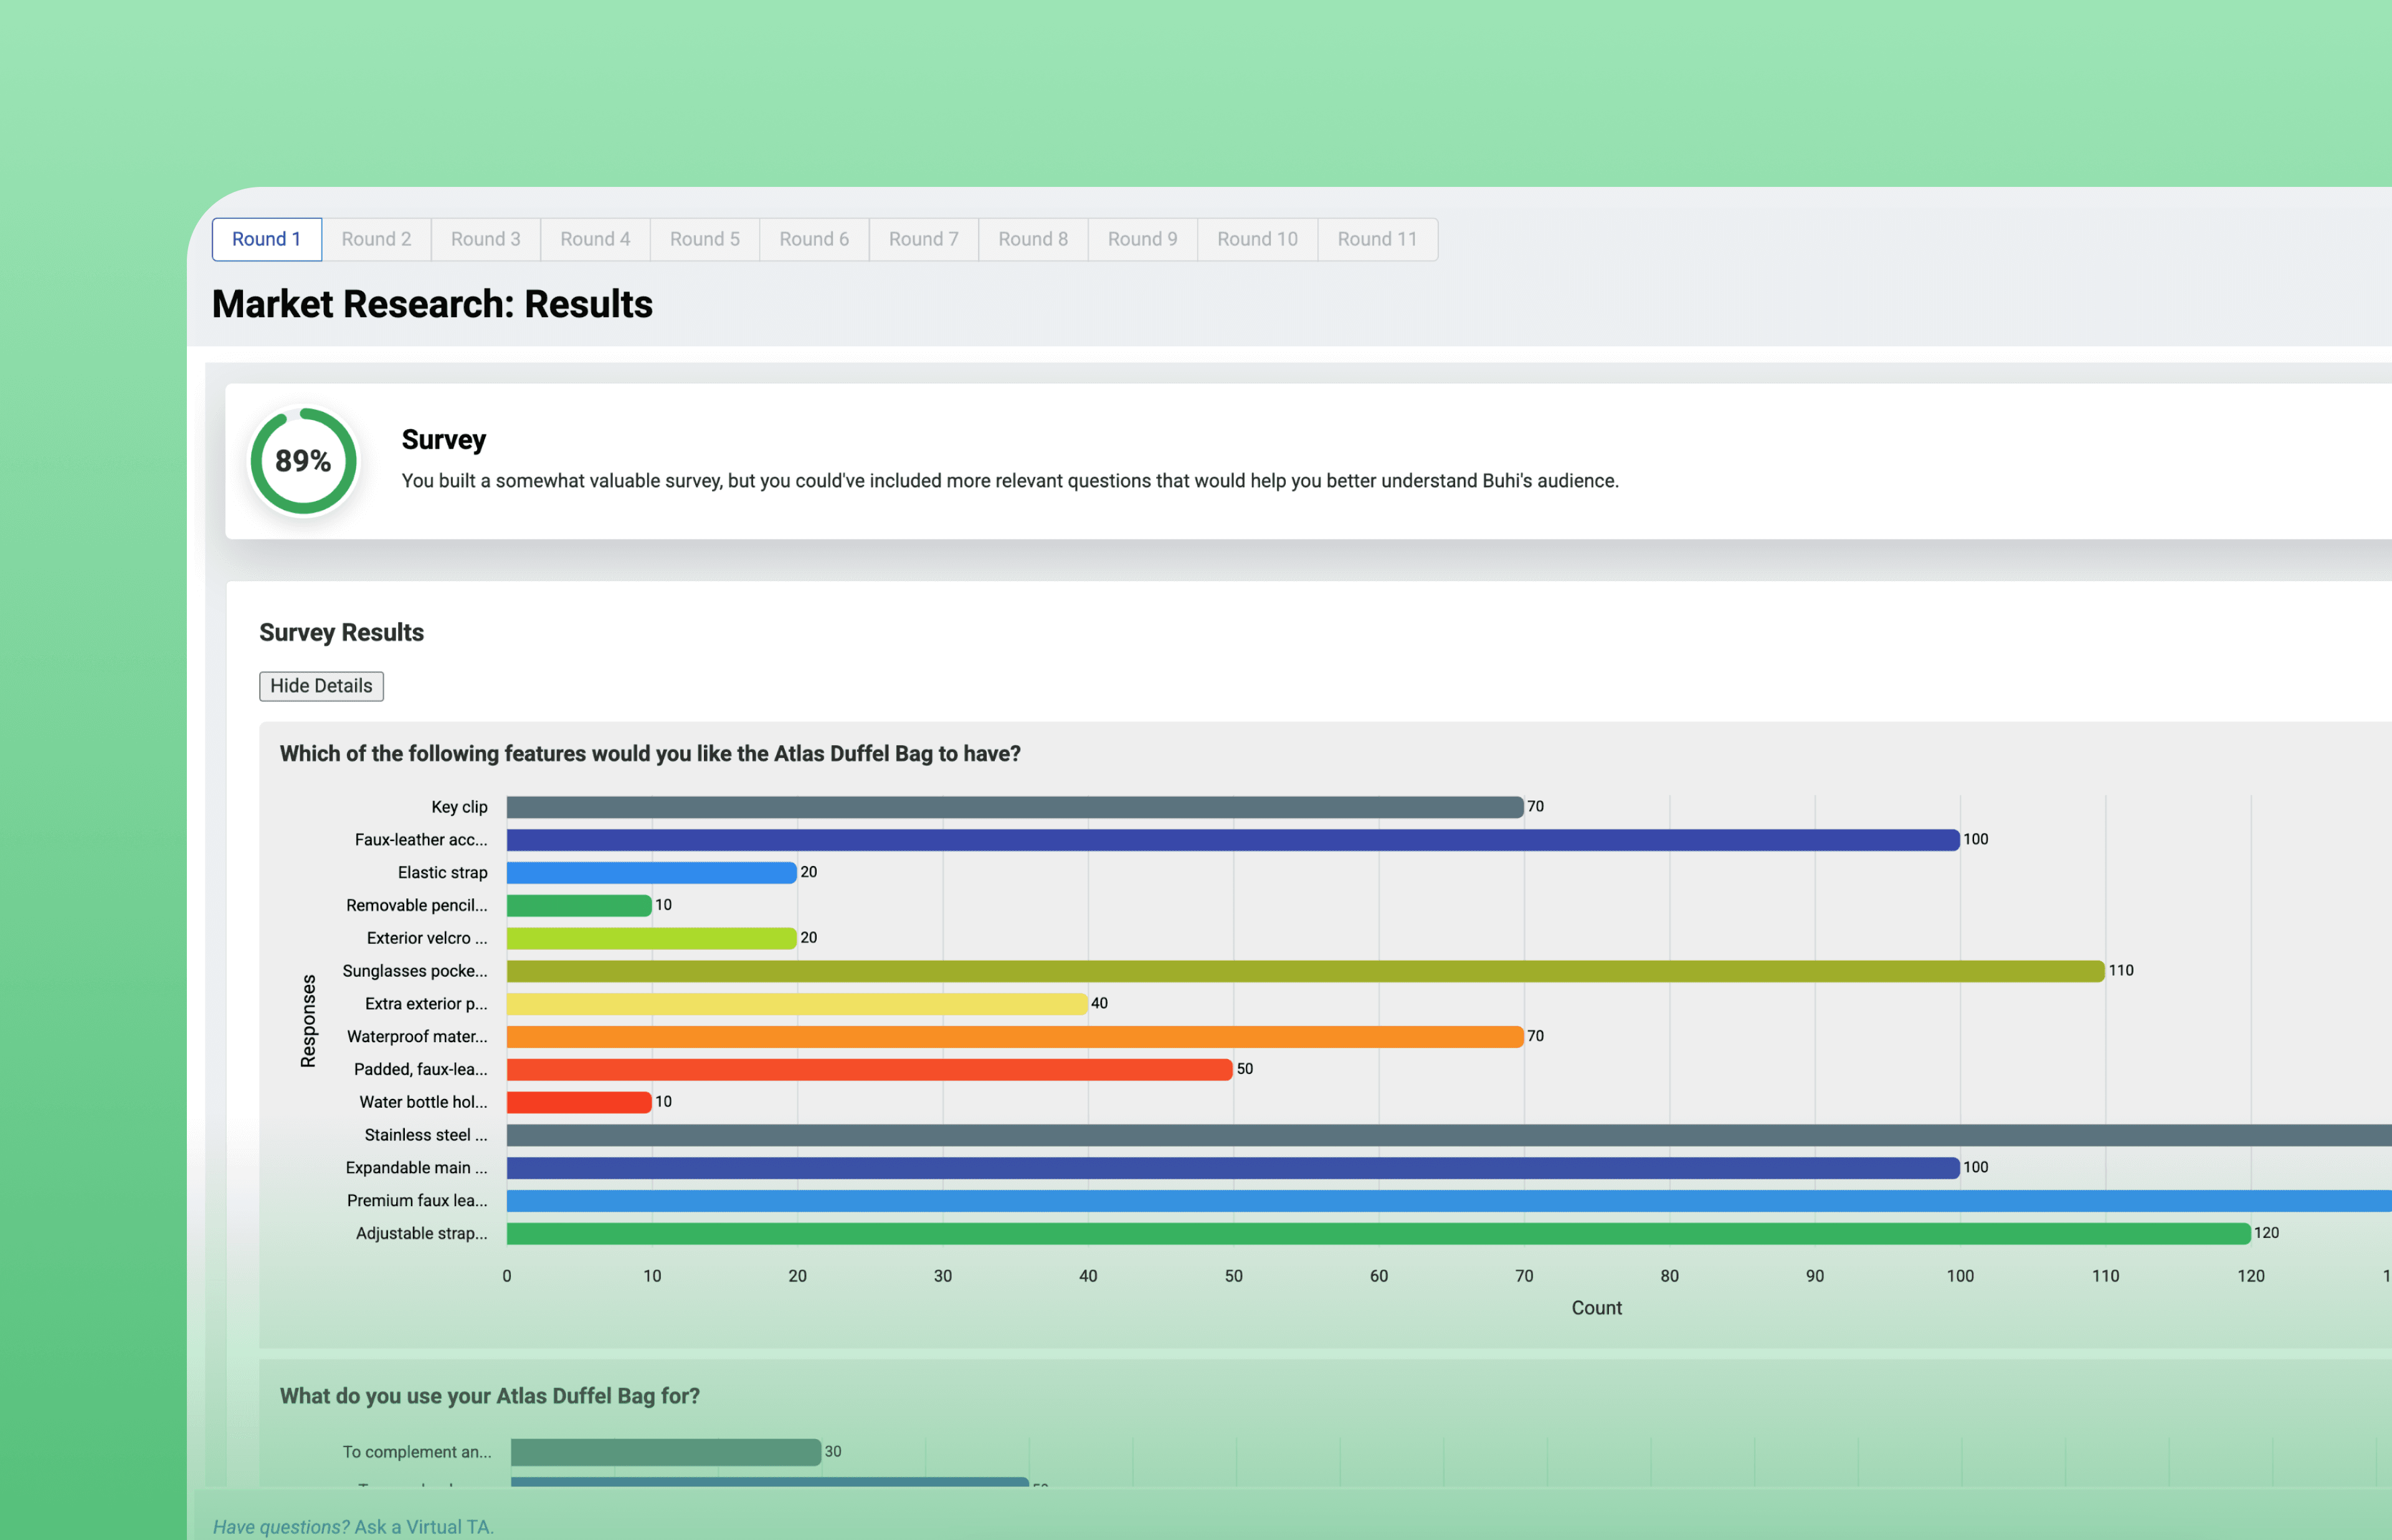The image size is (2392, 1540).
Task: Select the Sunglasses pocket olive bar
Action: tap(1304, 971)
